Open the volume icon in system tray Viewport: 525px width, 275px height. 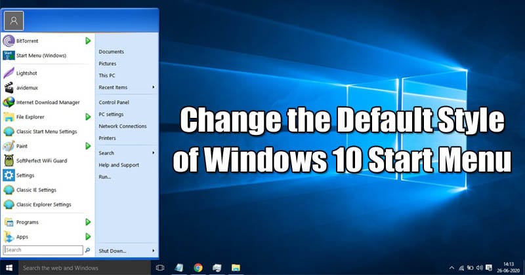pos(480,268)
